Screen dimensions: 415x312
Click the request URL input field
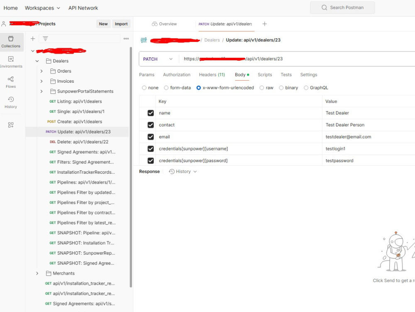tap(296, 59)
